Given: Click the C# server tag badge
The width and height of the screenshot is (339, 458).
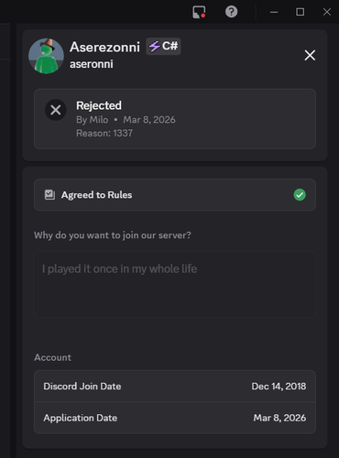Looking at the screenshot, I should point(163,47).
